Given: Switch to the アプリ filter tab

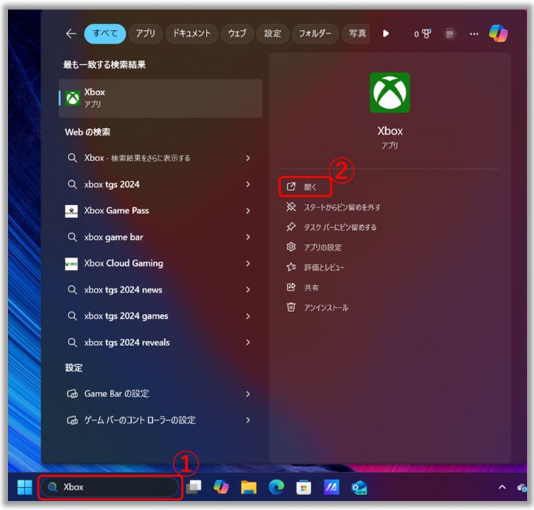Looking at the screenshot, I should point(145,33).
